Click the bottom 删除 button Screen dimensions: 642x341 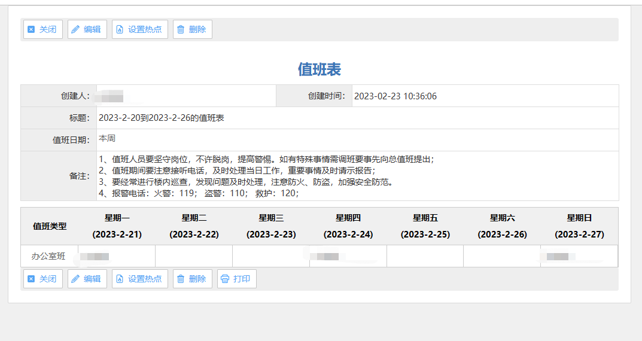(x=193, y=279)
